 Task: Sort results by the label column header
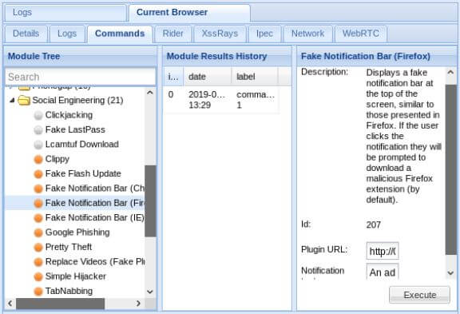[255, 77]
